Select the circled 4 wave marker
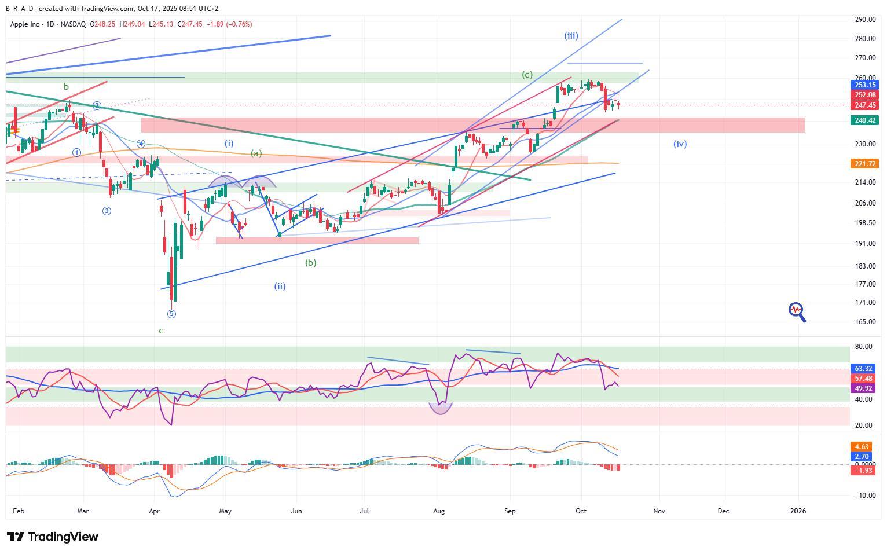 click(141, 144)
